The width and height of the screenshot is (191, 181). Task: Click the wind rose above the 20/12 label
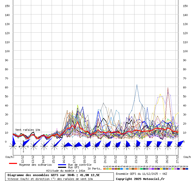pyautogui.click(x=106, y=146)
